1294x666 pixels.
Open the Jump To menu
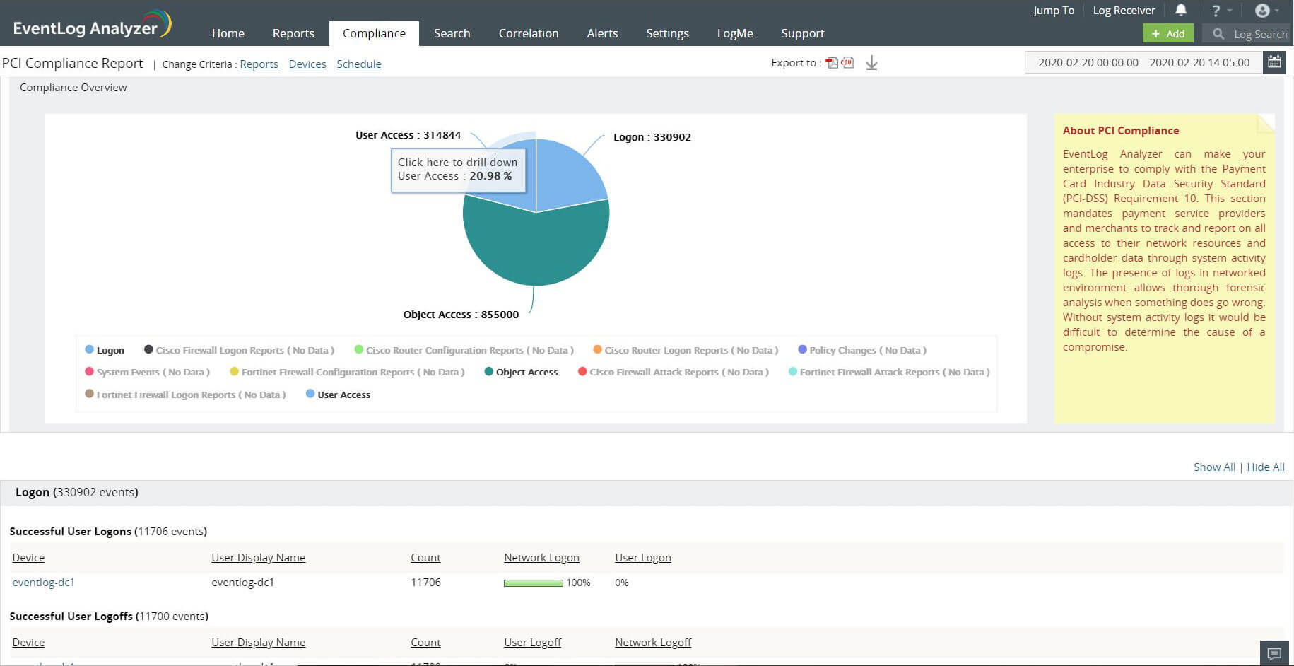(x=1054, y=11)
